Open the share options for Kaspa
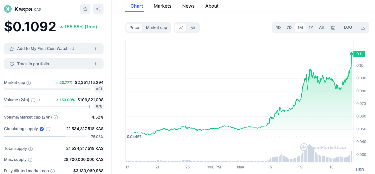375x174 pixels. [x=98, y=9]
